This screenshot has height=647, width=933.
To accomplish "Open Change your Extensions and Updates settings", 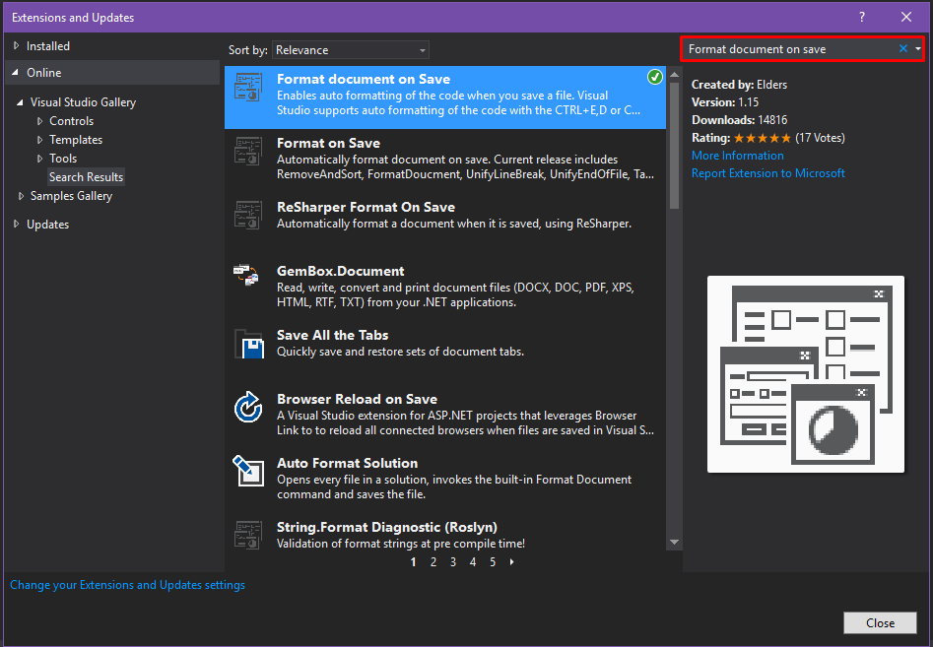I will tap(127, 585).
